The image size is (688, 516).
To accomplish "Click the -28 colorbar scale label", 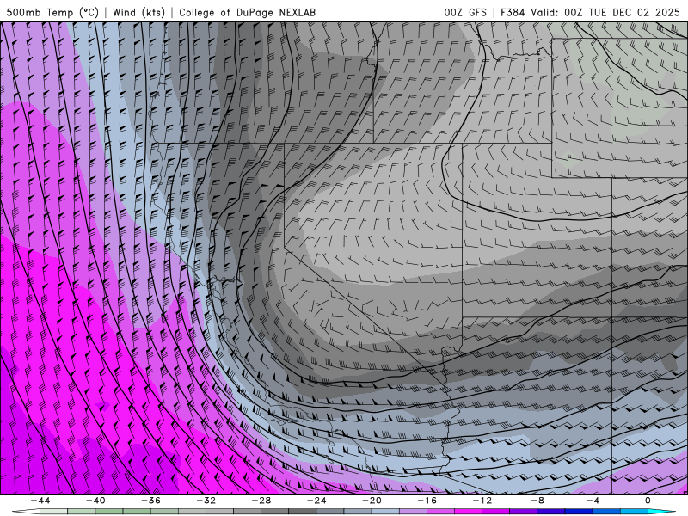I will pos(261,501).
